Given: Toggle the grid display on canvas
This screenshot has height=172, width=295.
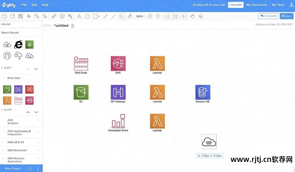Looking at the screenshot, I should pos(175,16).
